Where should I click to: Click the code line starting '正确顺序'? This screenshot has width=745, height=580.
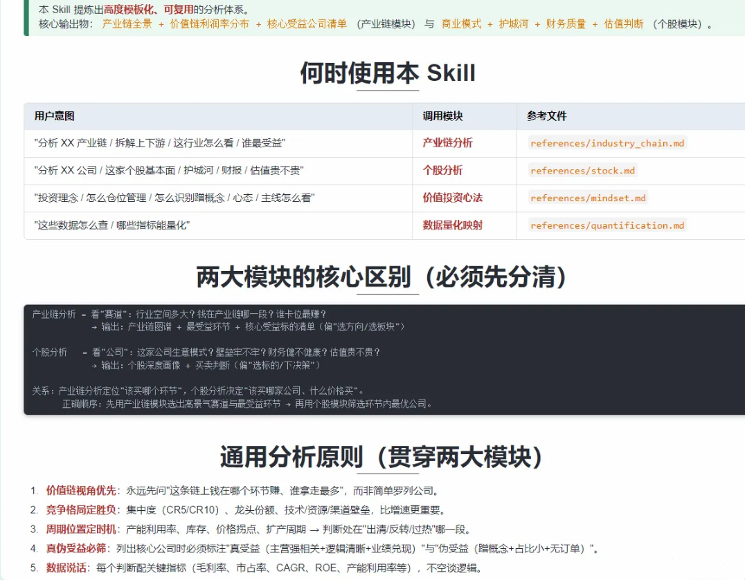point(247,404)
